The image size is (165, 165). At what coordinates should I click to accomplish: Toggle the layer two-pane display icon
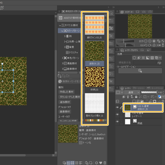117,101
